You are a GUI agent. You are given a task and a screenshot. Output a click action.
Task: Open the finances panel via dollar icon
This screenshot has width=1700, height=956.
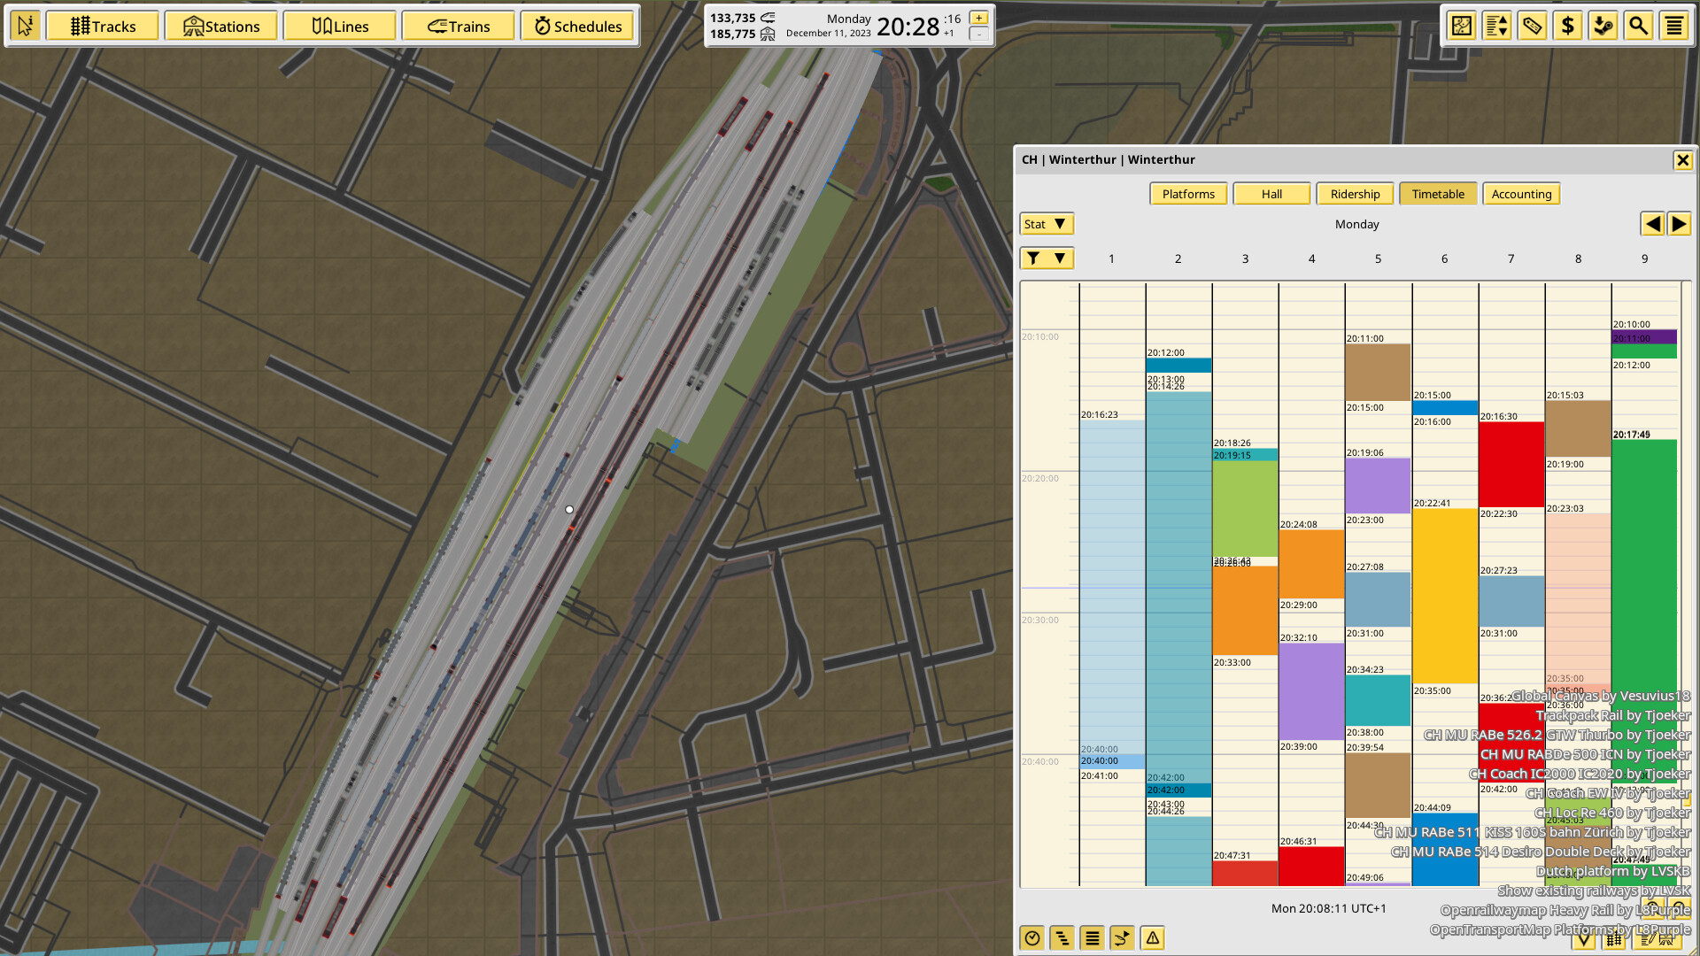1567,26
